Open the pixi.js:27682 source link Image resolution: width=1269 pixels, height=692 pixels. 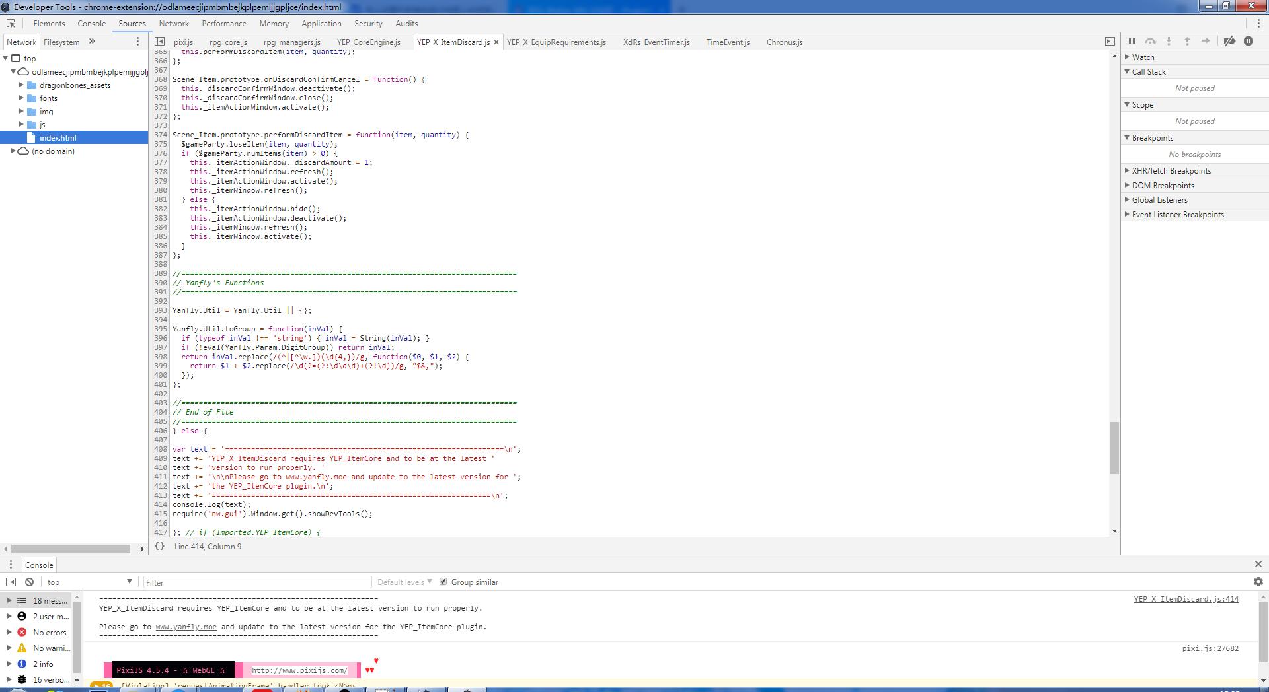click(1210, 648)
